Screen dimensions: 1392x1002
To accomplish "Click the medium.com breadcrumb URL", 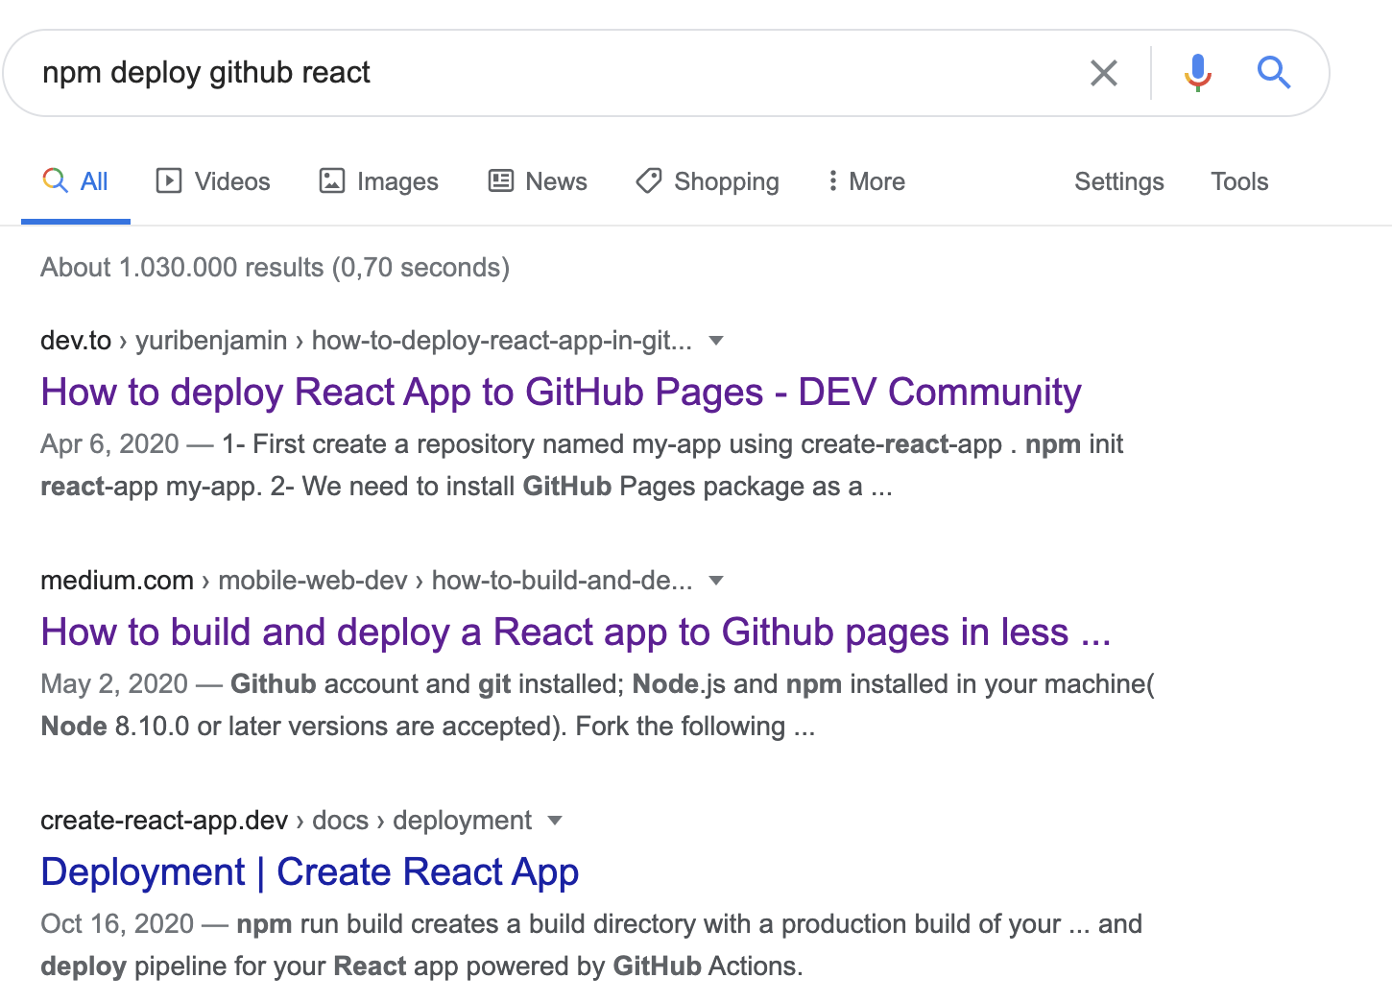I will (366, 581).
